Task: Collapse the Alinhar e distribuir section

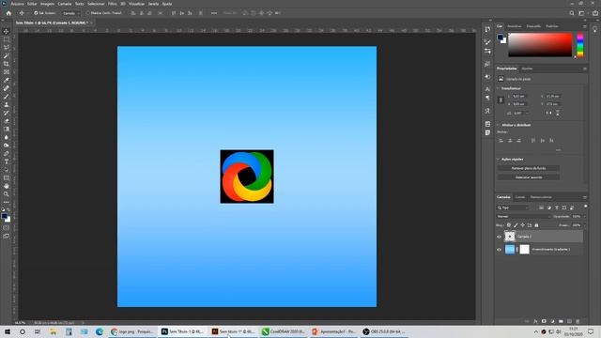Action: tap(498, 125)
